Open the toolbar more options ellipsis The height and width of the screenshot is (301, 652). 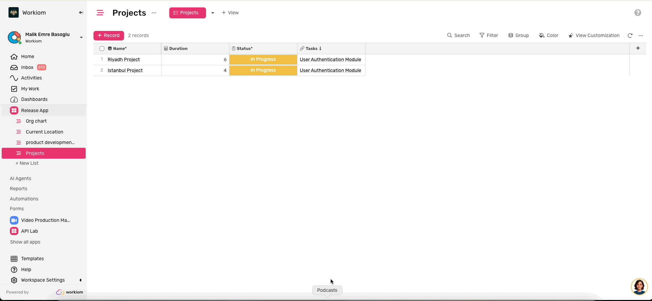click(641, 35)
